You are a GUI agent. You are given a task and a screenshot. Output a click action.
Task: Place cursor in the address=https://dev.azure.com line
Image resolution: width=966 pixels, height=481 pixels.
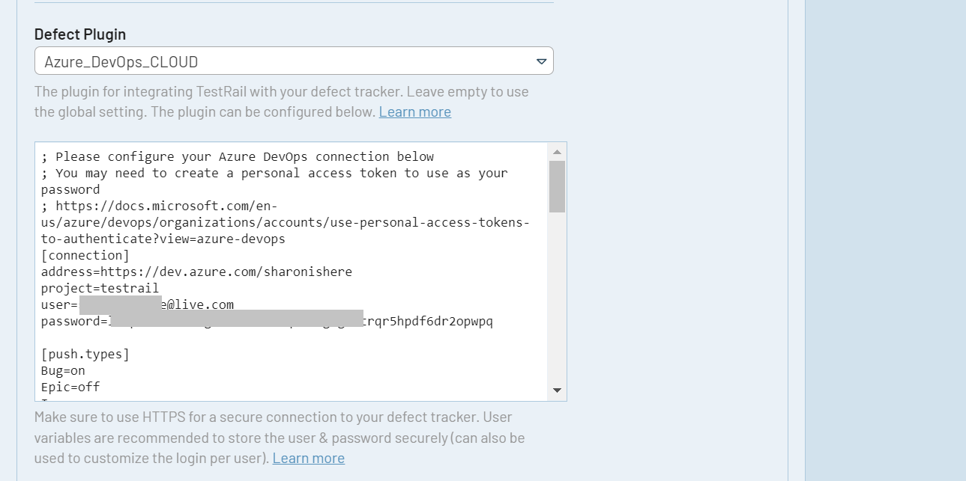196,272
